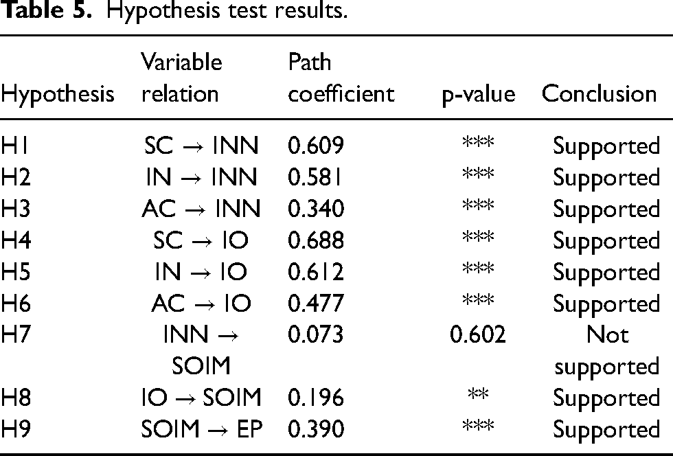Click the Table 5 caption title
The height and width of the screenshot is (456, 673).
pyautogui.click(x=173, y=10)
